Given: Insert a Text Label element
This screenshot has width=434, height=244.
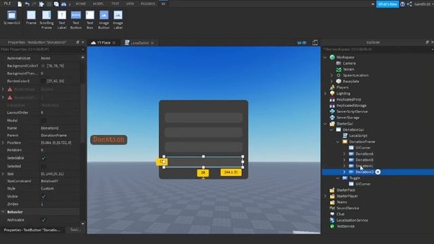Looking at the screenshot, I should pos(62,20).
